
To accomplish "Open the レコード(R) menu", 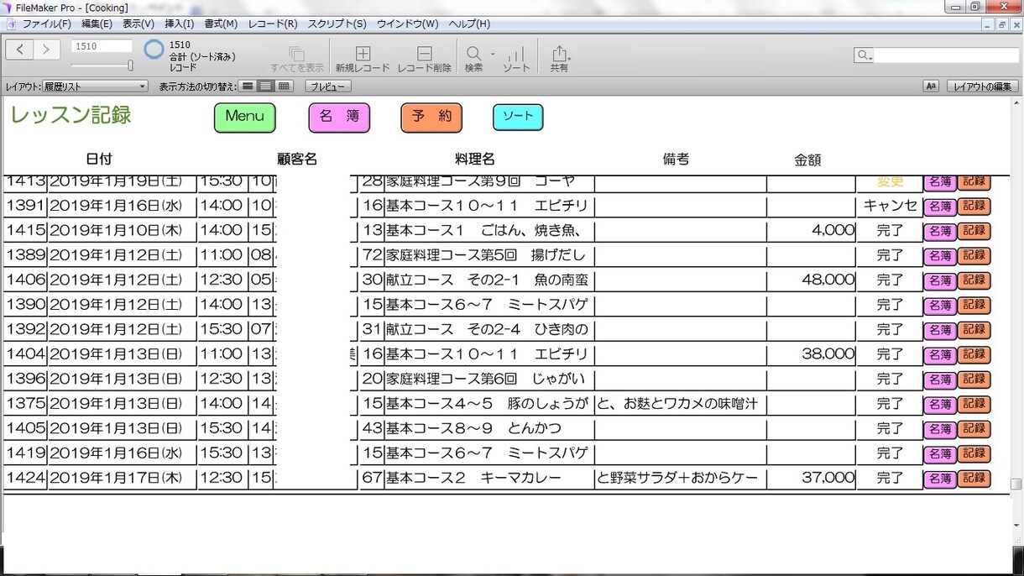I will pos(273,24).
